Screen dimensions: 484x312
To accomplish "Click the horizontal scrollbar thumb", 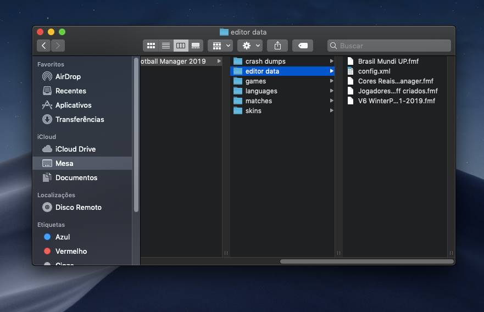I will pyautogui.click(x=367, y=261).
